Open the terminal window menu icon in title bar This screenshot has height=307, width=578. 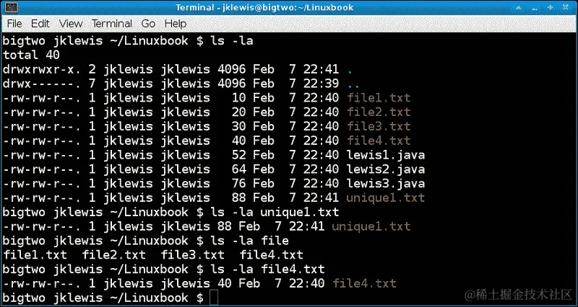[x=10, y=7]
